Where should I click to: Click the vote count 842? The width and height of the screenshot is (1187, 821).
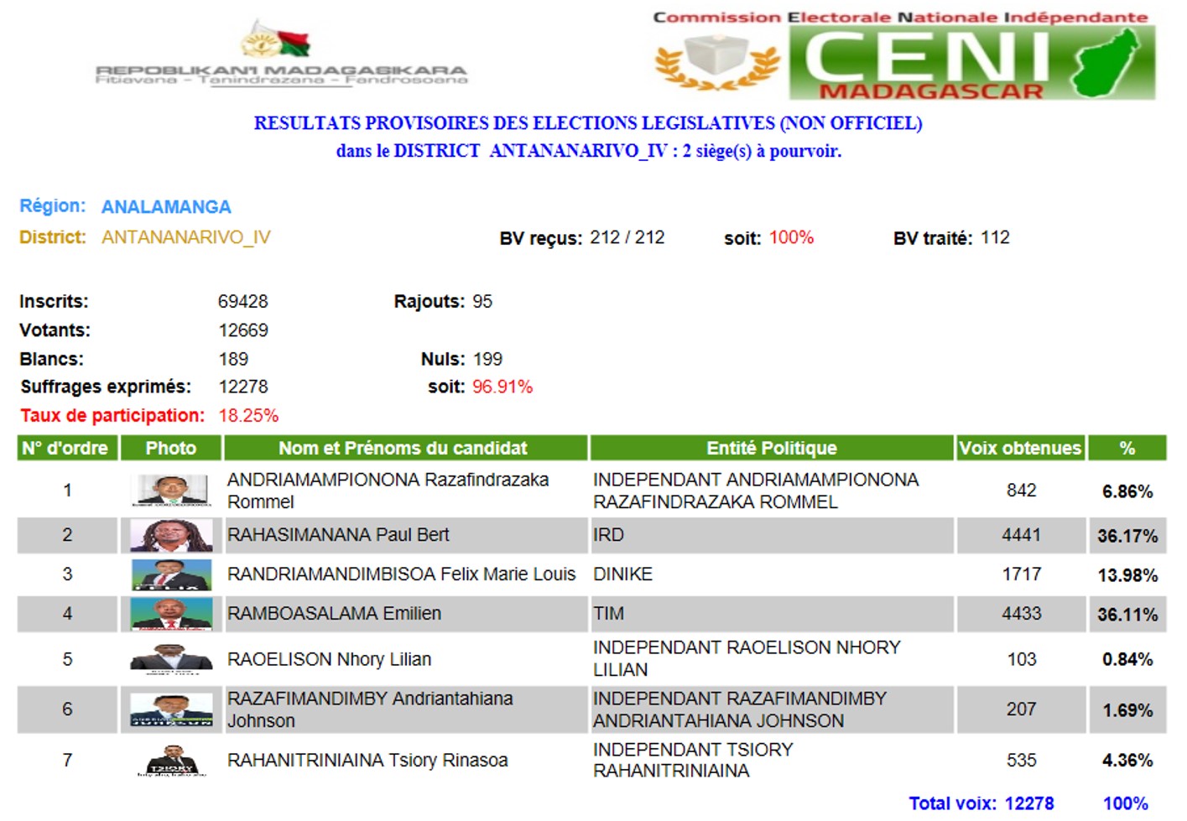tap(1021, 491)
